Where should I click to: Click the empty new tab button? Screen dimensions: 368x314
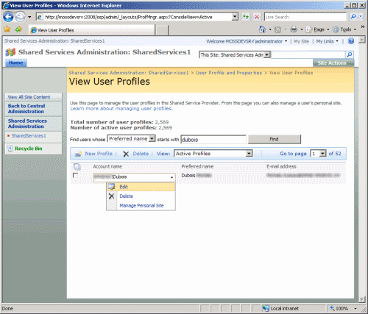click(162, 30)
